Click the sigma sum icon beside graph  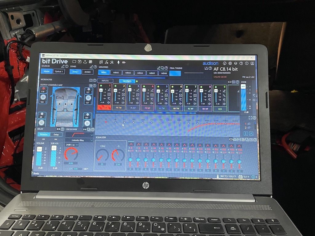pyautogui.click(x=246, y=134)
